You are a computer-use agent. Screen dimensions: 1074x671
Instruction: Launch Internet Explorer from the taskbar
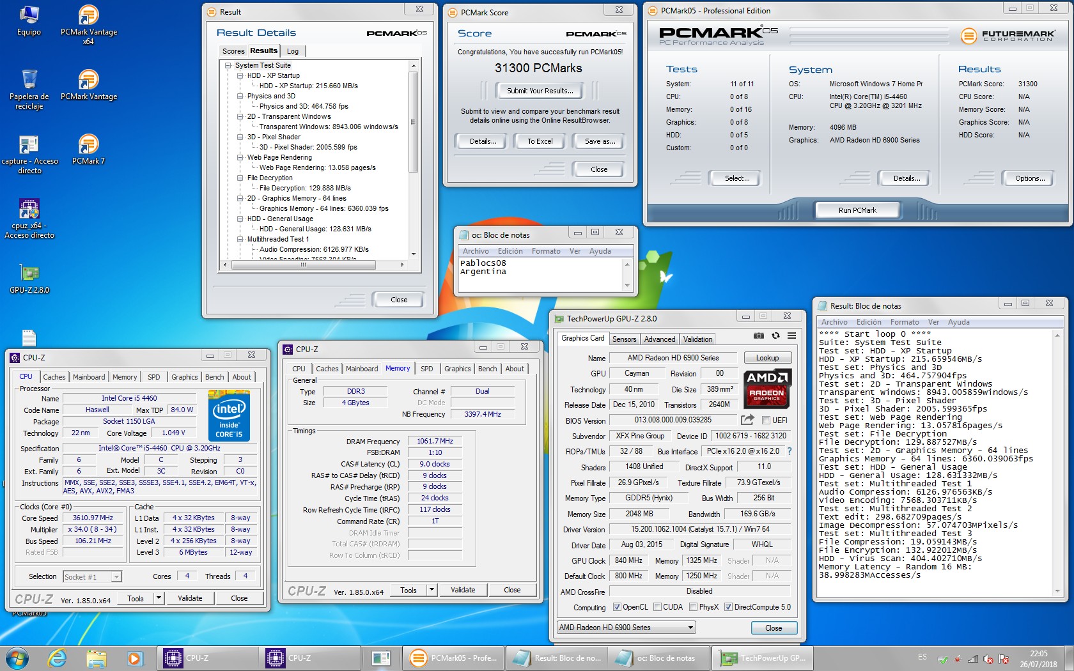(x=57, y=658)
